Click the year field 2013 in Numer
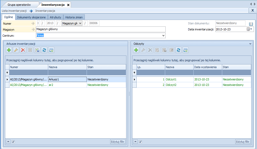Image resolution: width=257 pixels, height=149 pixels. [51, 23]
